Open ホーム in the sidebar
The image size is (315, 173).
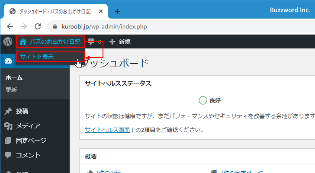coord(14,78)
